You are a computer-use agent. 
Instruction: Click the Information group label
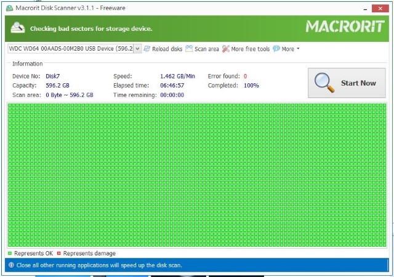point(27,64)
